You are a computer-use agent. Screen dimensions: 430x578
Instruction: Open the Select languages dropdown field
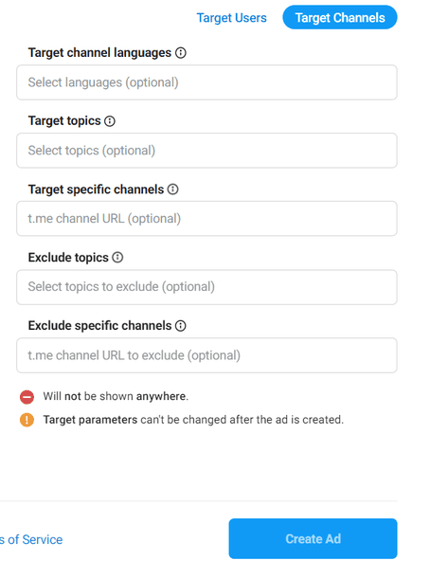(x=206, y=82)
